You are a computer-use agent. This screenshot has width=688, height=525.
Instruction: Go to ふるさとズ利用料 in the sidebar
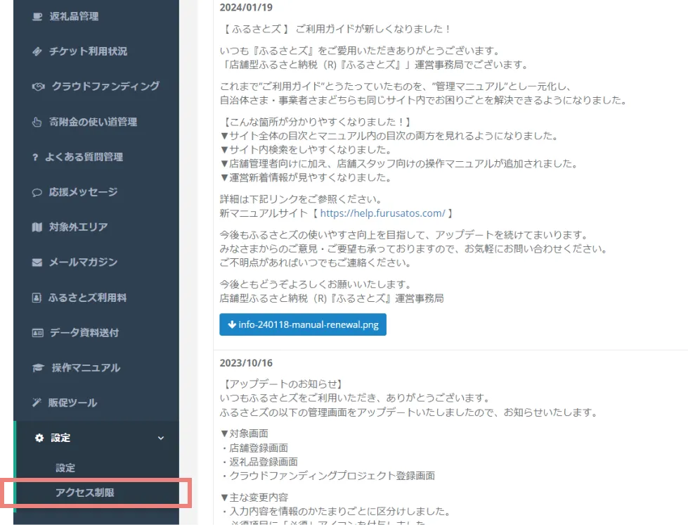coord(87,298)
